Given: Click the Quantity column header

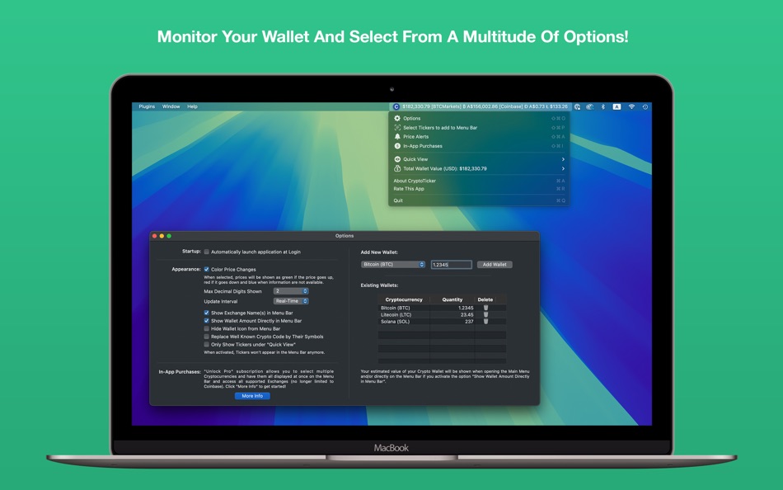Looking at the screenshot, I should tap(452, 299).
